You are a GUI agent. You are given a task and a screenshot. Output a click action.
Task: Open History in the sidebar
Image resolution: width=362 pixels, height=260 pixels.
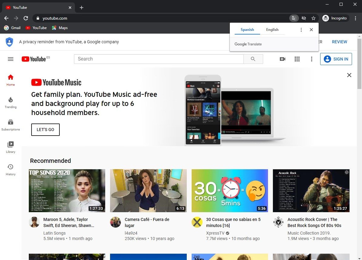[11, 170]
